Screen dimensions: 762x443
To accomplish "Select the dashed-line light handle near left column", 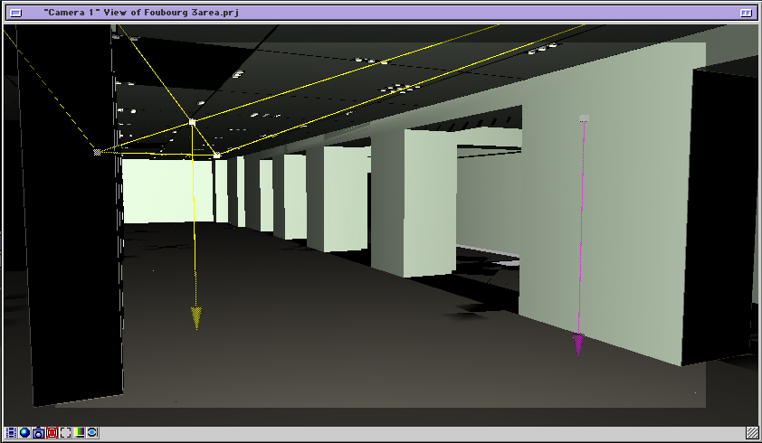I will click(x=97, y=152).
